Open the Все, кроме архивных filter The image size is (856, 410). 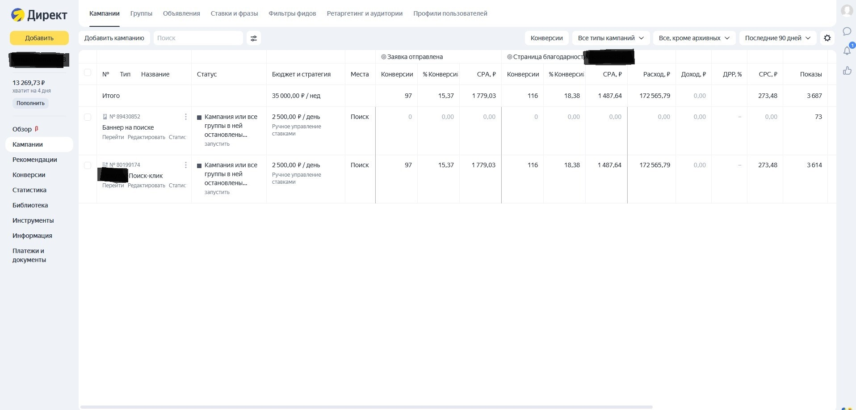tap(693, 38)
